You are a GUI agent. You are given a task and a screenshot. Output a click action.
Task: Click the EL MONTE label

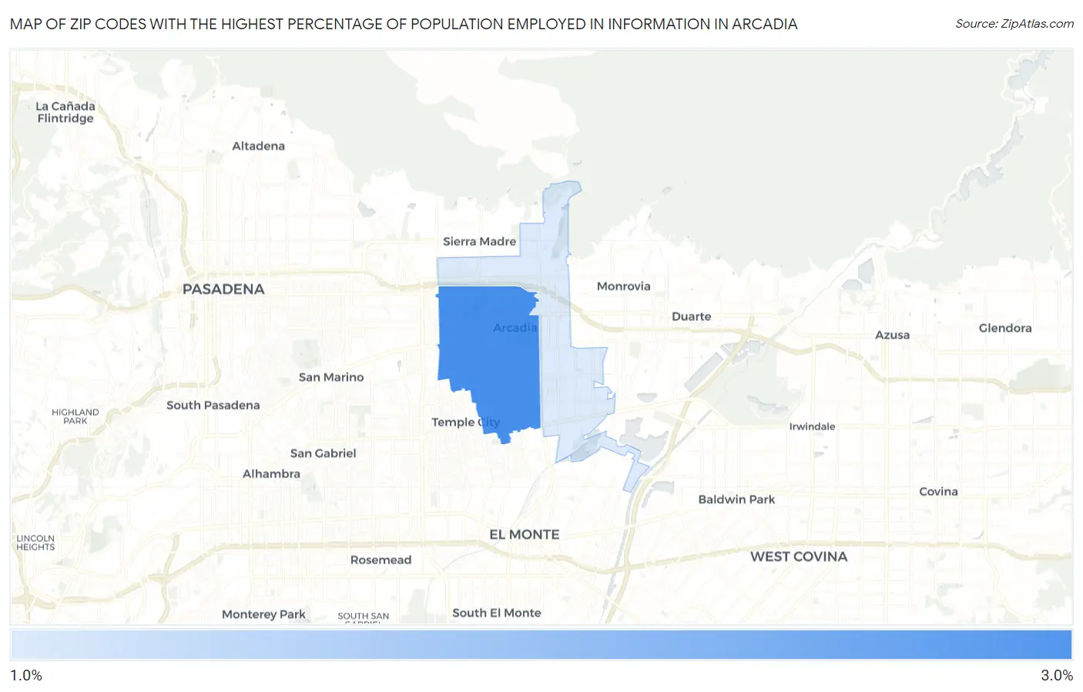525,534
